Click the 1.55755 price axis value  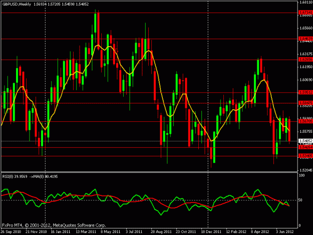click(x=306, y=131)
